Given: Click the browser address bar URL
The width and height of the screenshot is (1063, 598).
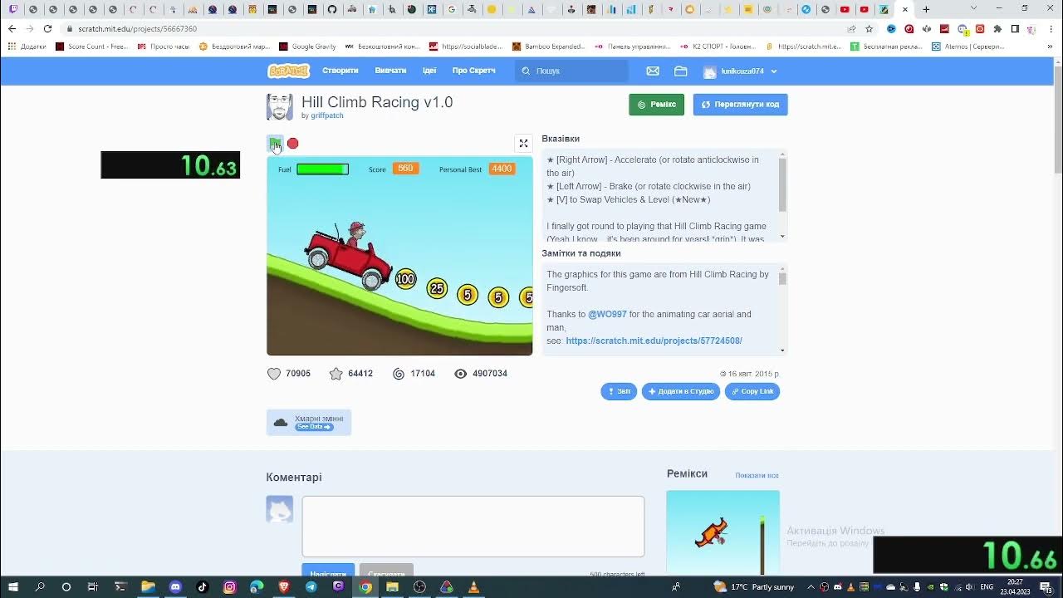Looking at the screenshot, I should click(x=138, y=28).
